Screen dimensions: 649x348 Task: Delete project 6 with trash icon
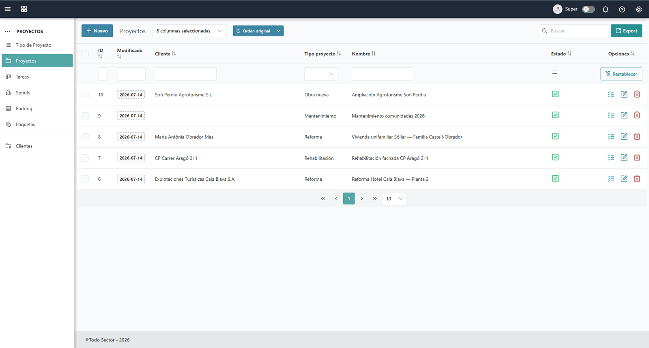coord(637,178)
